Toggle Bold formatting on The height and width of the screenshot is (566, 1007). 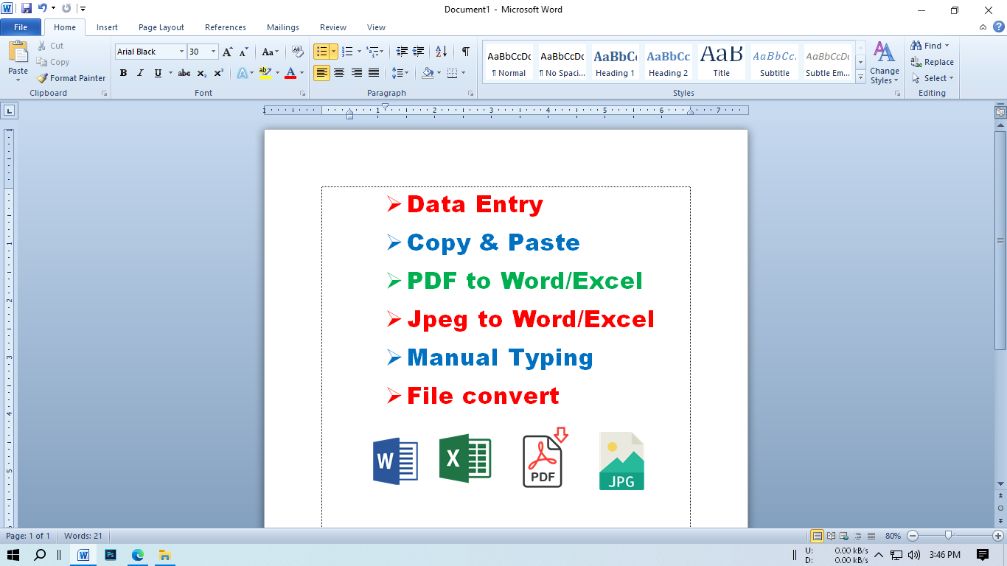point(123,73)
